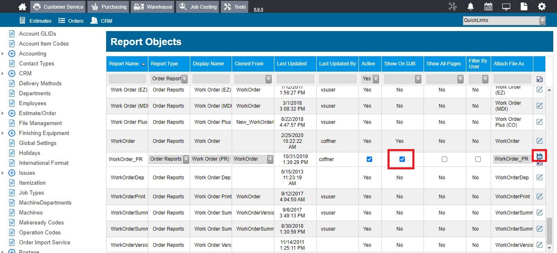
Task: Open Purchasing menu
Action: pos(109,7)
